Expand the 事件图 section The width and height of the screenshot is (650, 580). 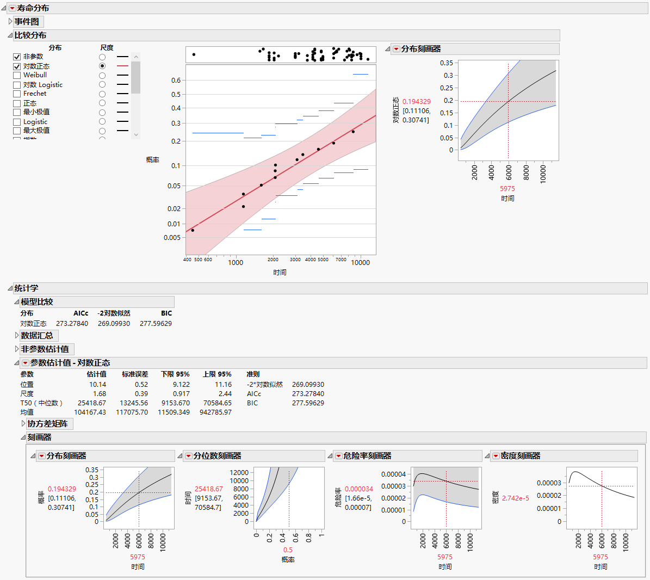point(10,22)
